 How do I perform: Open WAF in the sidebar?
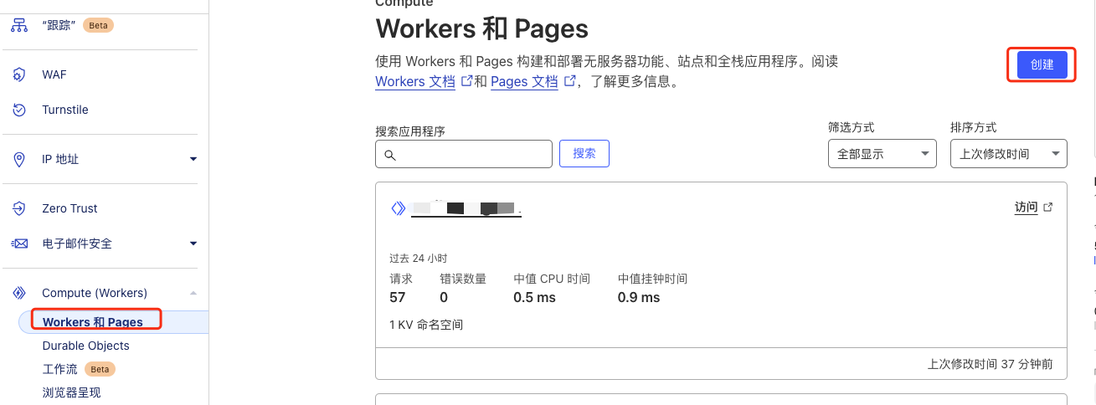(x=54, y=74)
